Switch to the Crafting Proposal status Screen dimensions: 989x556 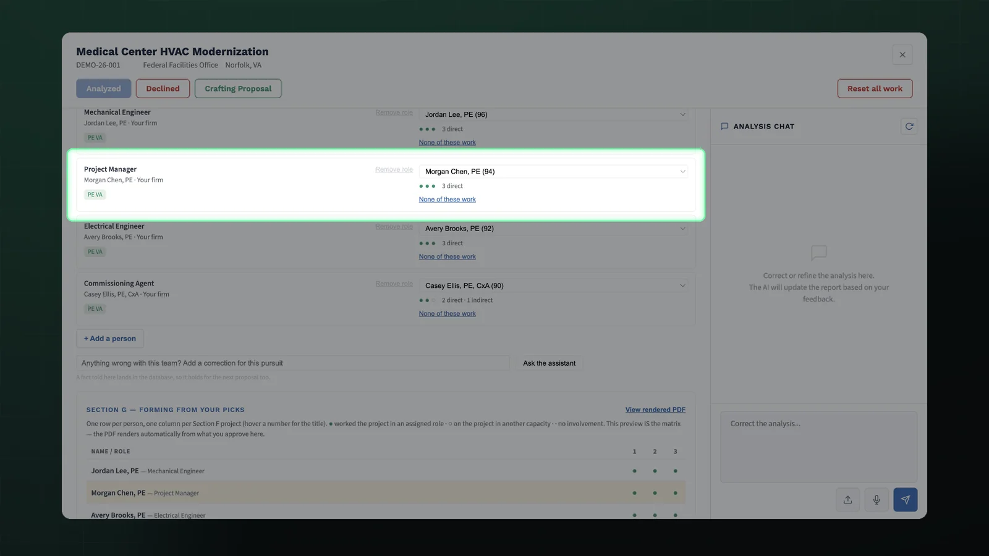coord(238,88)
